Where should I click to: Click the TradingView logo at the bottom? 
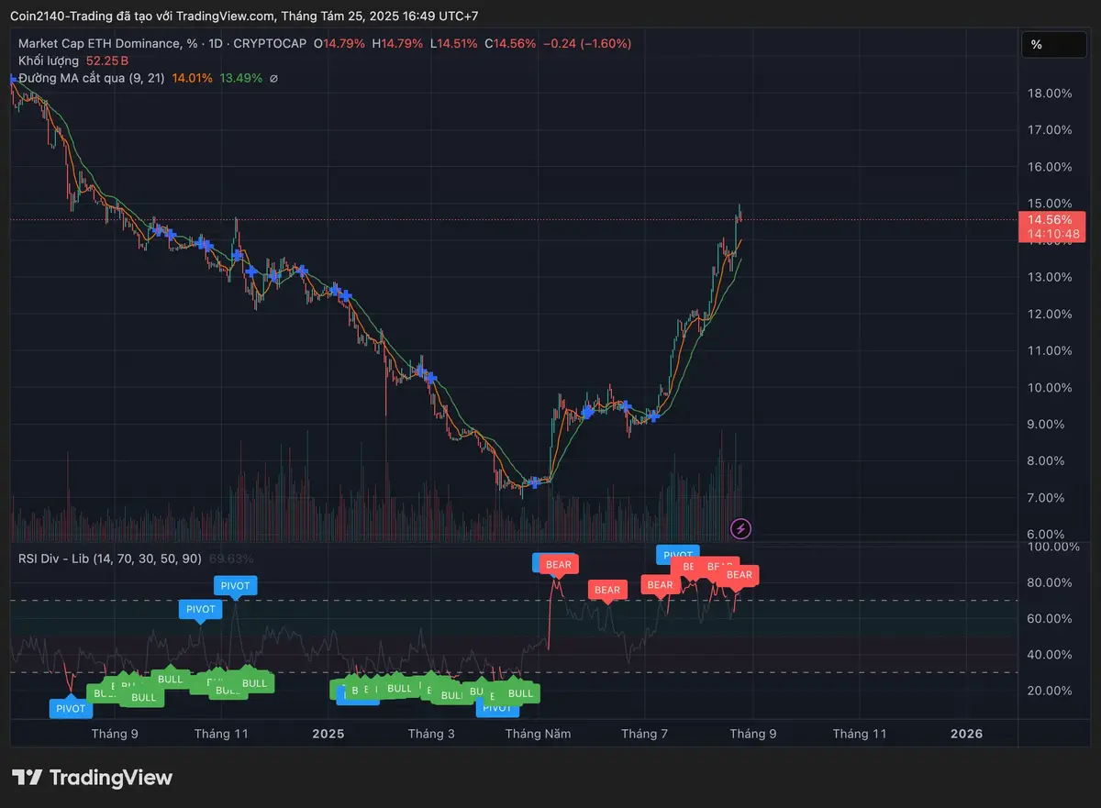(x=92, y=778)
